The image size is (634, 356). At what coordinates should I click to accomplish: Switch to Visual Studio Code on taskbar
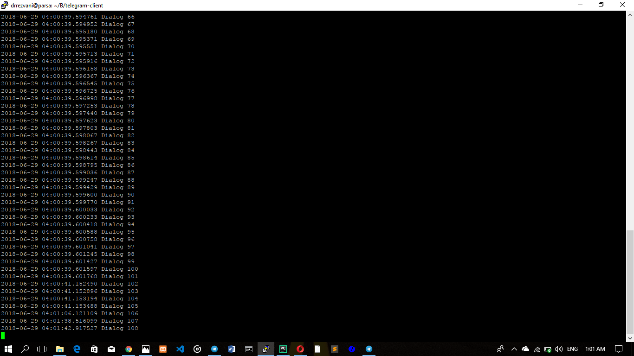pos(180,349)
